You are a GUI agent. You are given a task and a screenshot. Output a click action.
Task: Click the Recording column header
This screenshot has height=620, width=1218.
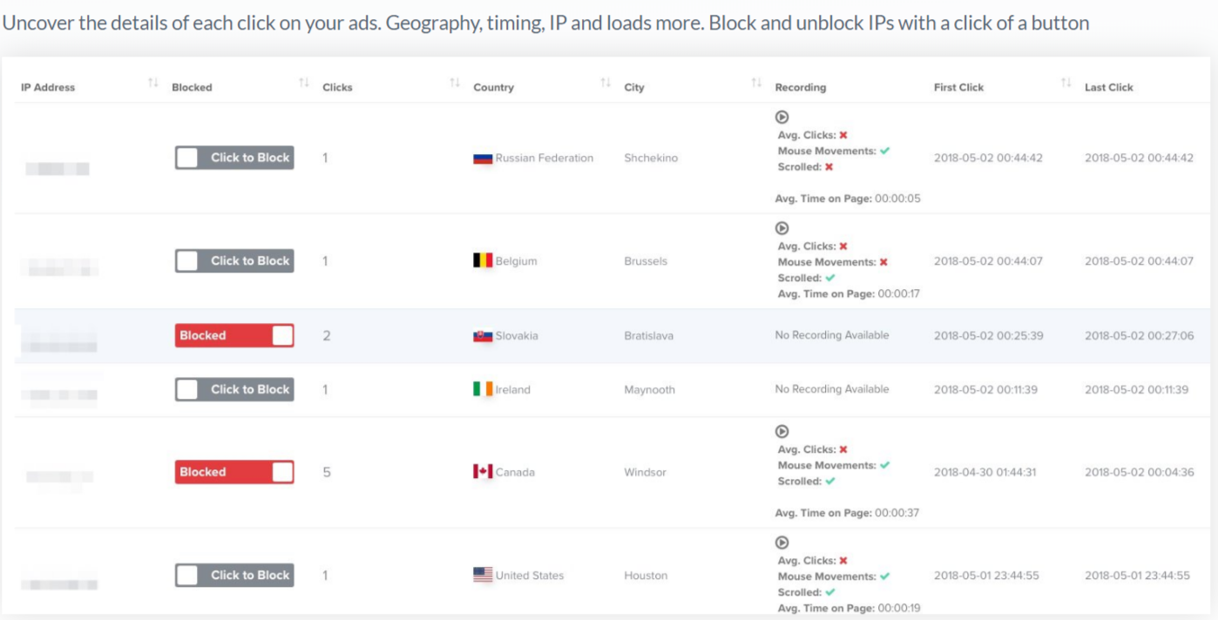[800, 87]
